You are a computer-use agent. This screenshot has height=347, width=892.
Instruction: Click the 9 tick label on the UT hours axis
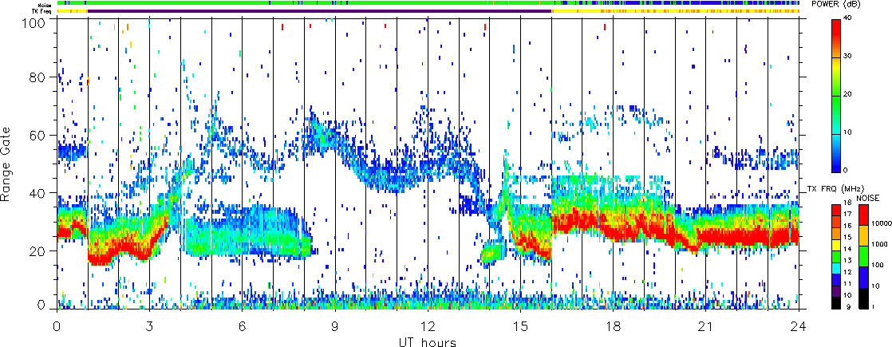[x=335, y=328]
